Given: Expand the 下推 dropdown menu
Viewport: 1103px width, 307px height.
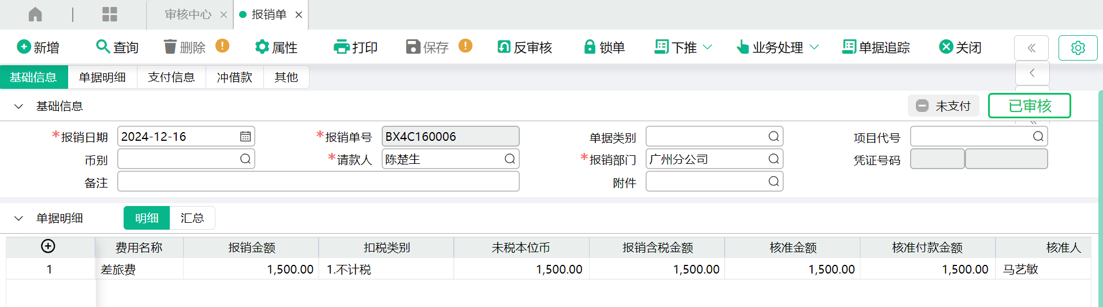Looking at the screenshot, I should 707,47.
